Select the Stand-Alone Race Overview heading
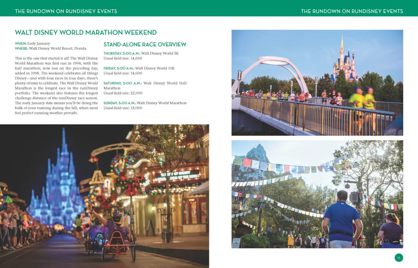The height and width of the screenshot is (268, 418). point(145,44)
